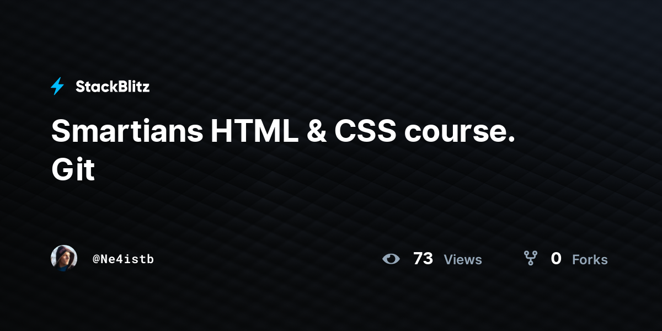Select the fork icon beside 0 Forks
This screenshot has width=662, height=331.
point(530,258)
